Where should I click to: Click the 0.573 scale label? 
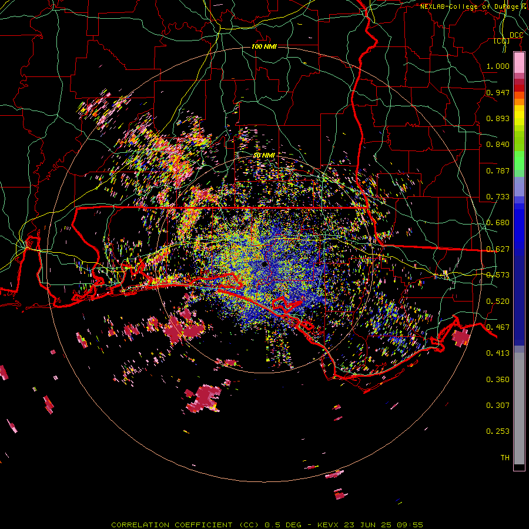tap(498, 275)
